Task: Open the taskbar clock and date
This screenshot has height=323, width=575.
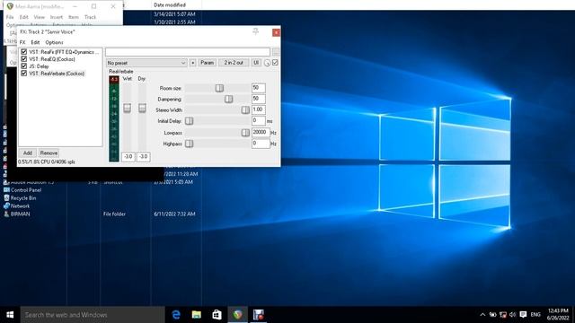Action: (x=558, y=315)
